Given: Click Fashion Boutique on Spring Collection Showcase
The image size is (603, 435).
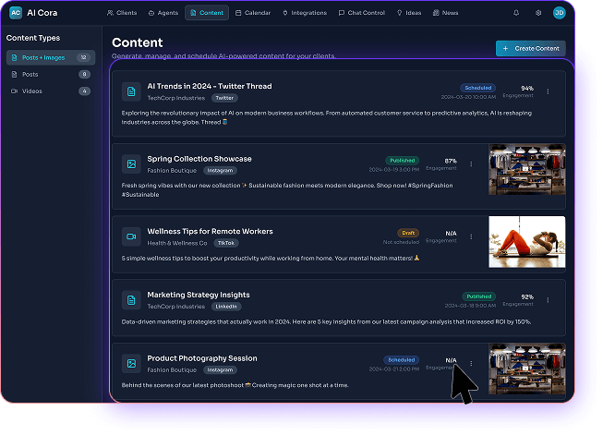Looking at the screenshot, I should tap(172, 170).
